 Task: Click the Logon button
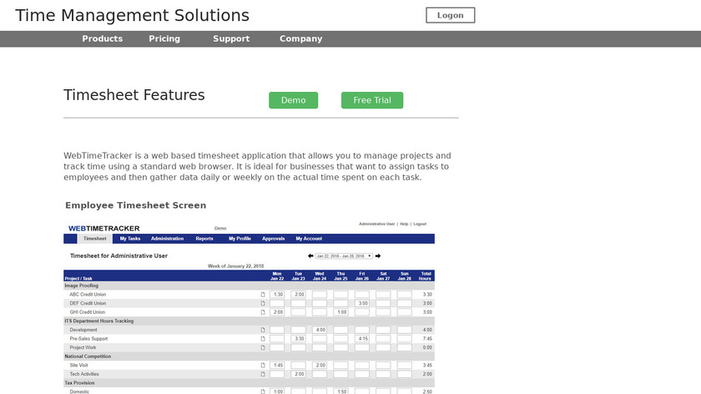tap(450, 15)
